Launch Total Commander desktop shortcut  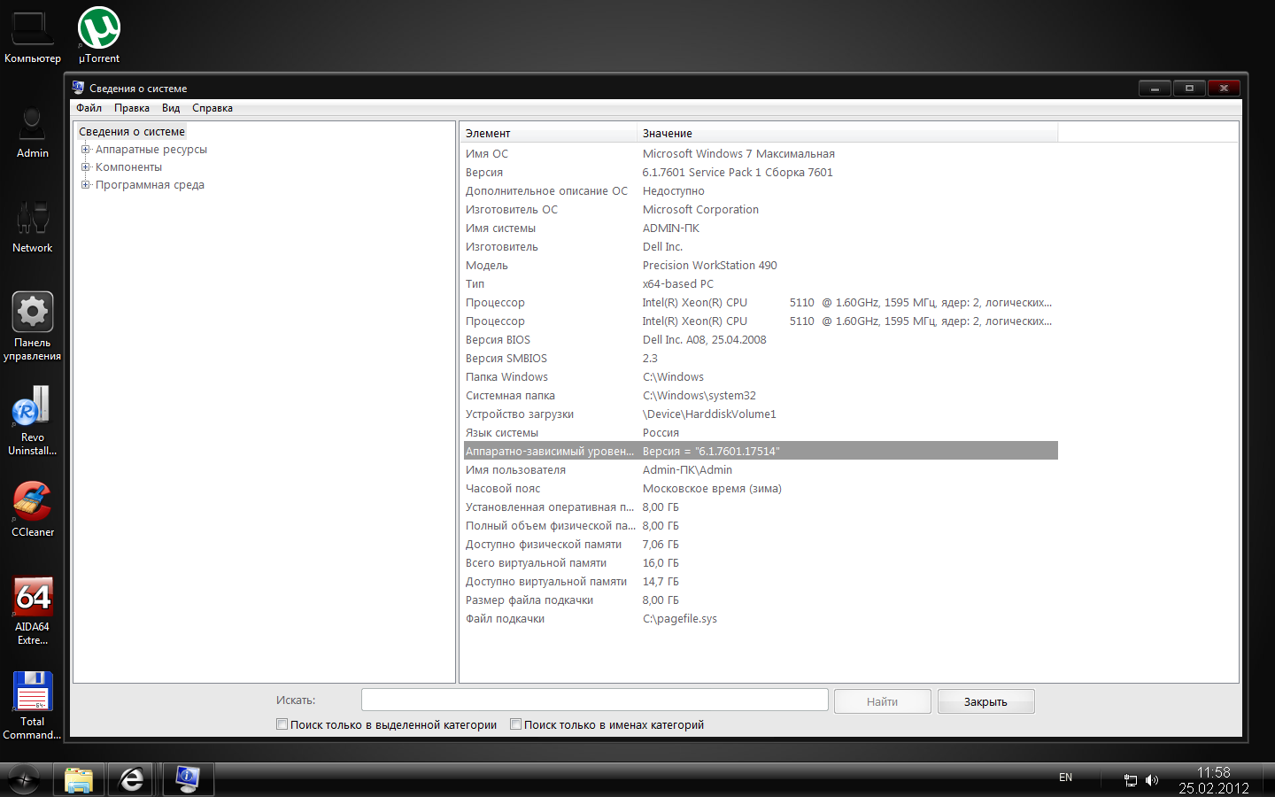click(x=32, y=705)
